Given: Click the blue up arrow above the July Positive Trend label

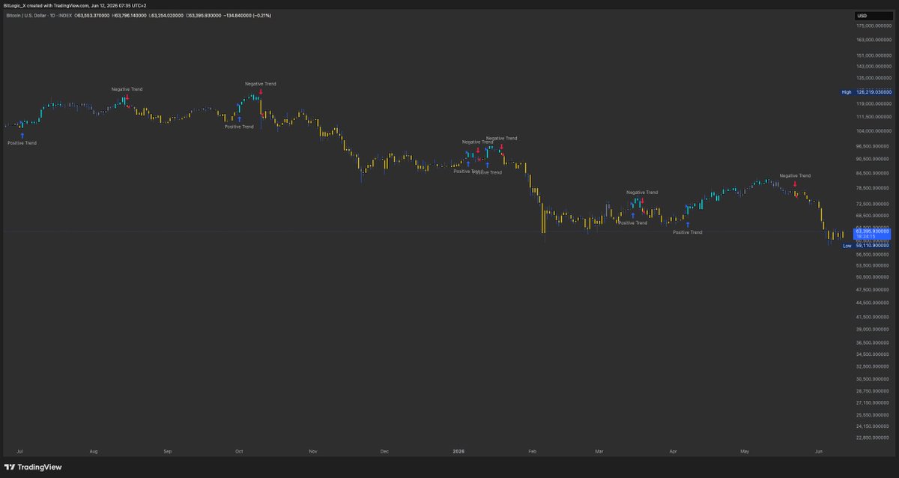Looking at the screenshot, I should click(x=21, y=136).
